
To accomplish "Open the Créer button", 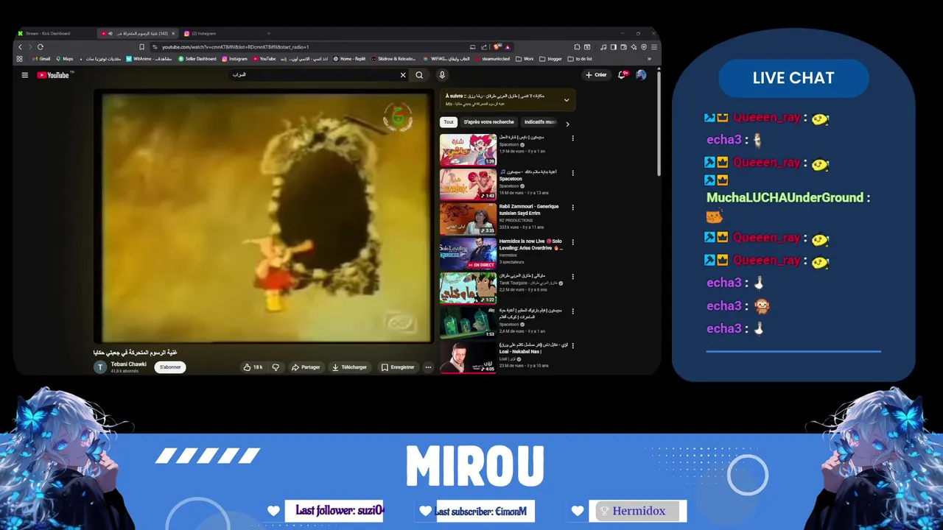I will [x=596, y=75].
